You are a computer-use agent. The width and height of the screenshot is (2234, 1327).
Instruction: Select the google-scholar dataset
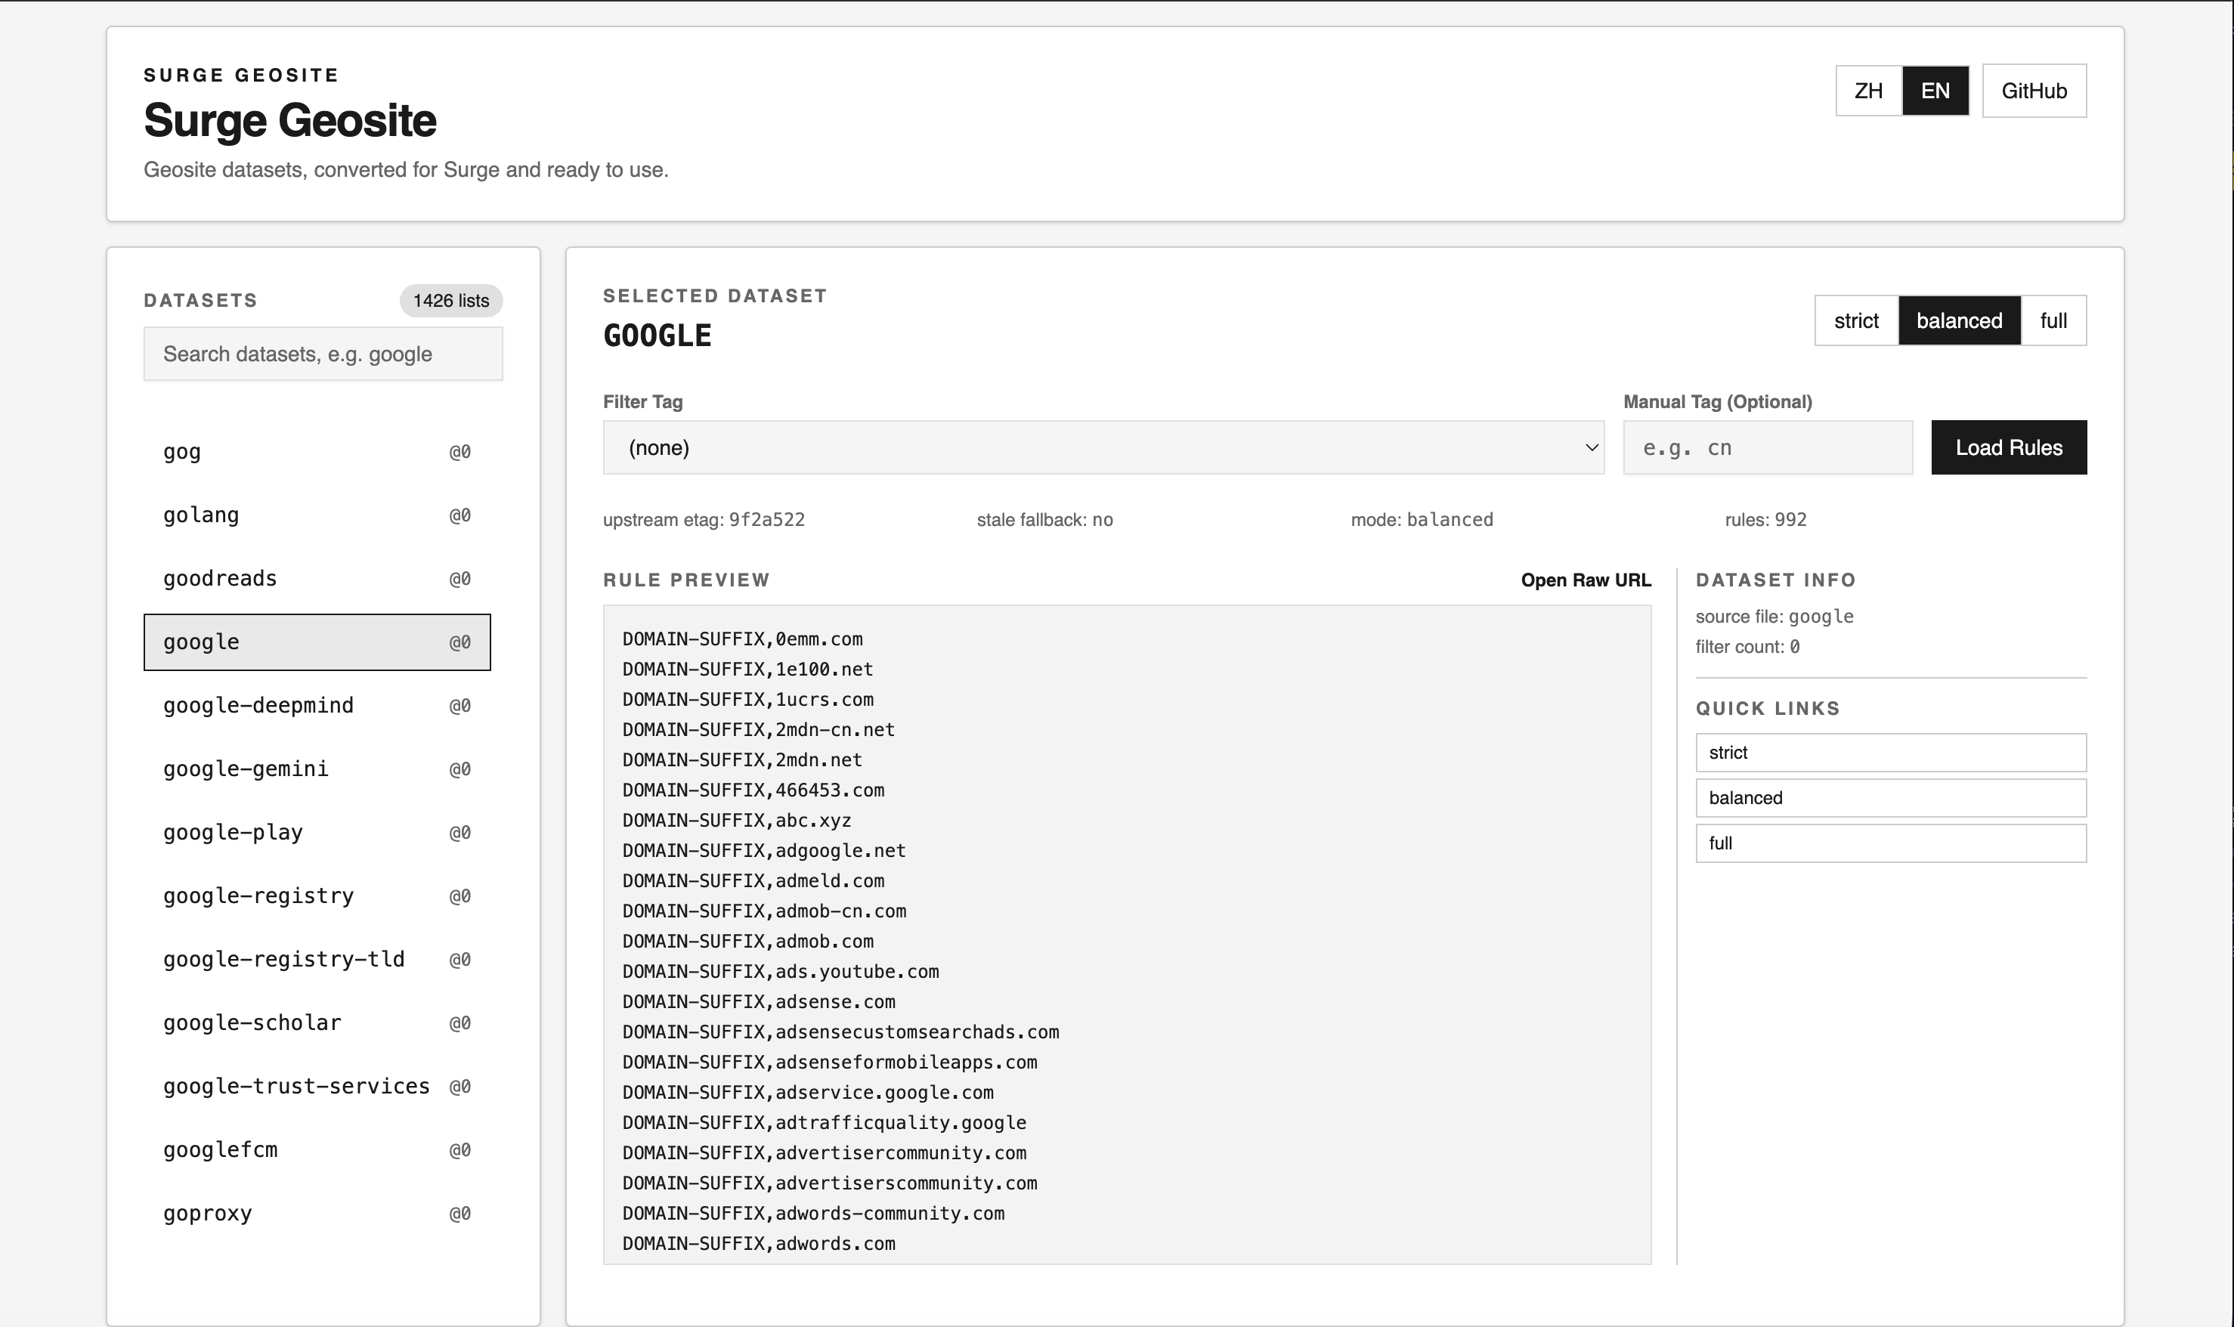click(x=317, y=1023)
